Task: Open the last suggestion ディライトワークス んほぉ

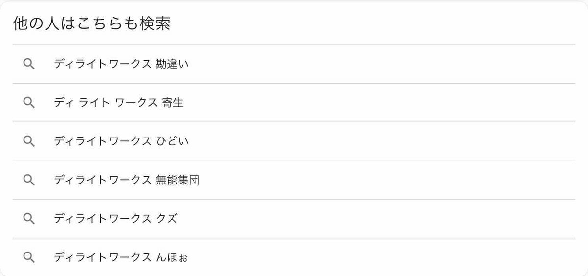Action: tap(294, 257)
